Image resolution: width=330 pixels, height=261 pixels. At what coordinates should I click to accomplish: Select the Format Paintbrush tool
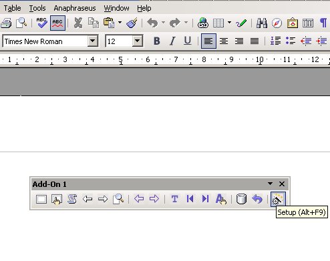(132, 23)
